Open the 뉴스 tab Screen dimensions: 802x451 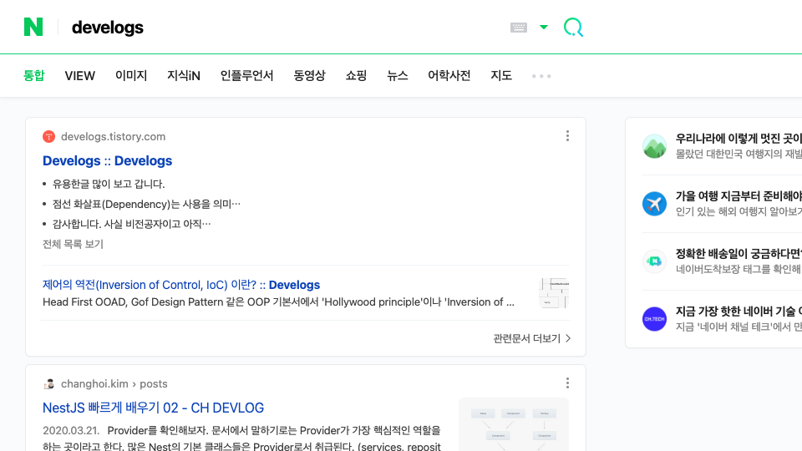pyautogui.click(x=398, y=76)
